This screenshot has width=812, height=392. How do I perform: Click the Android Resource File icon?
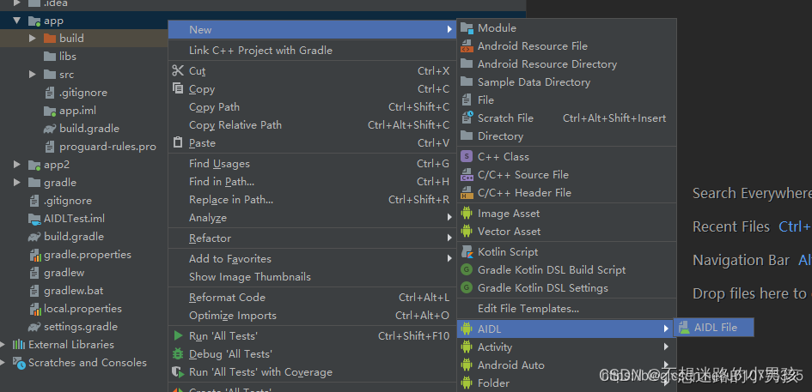[x=467, y=46]
